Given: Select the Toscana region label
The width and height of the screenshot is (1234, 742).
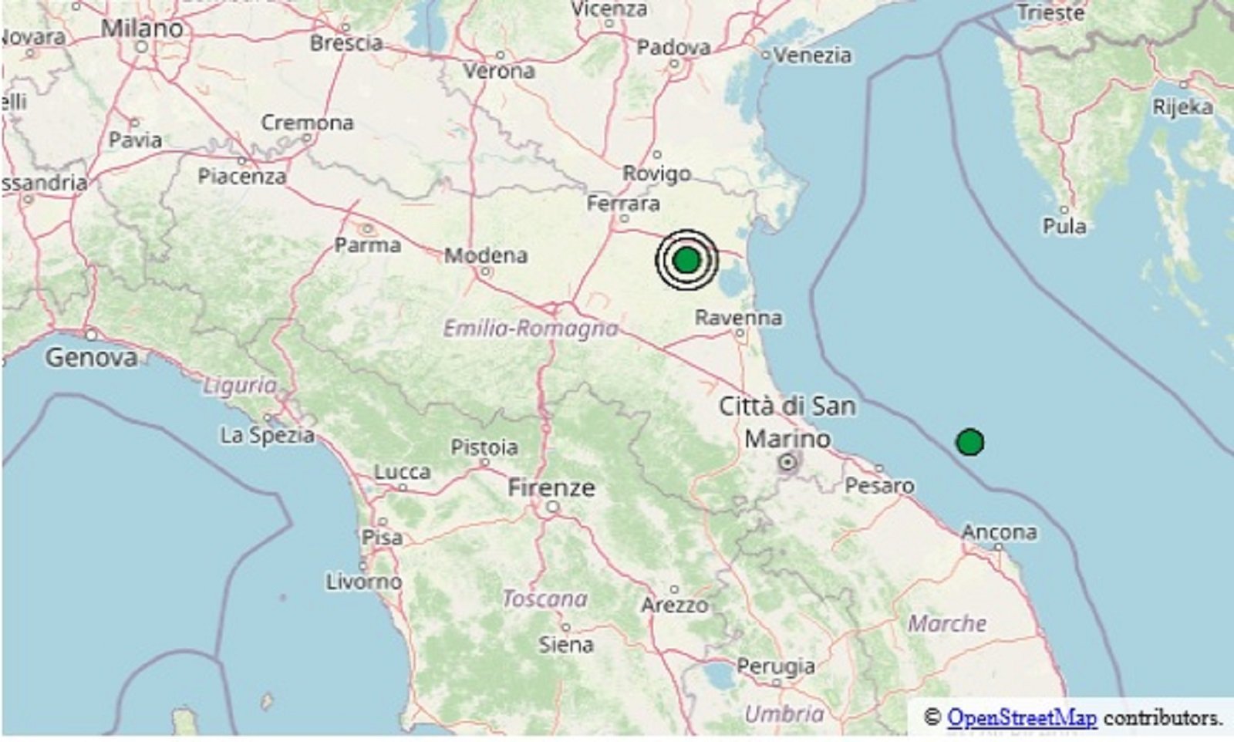Looking at the screenshot, I should (x=545, y=599).
